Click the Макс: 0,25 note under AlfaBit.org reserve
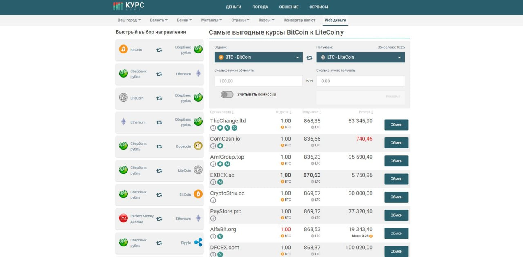 (x=362, y=236)
